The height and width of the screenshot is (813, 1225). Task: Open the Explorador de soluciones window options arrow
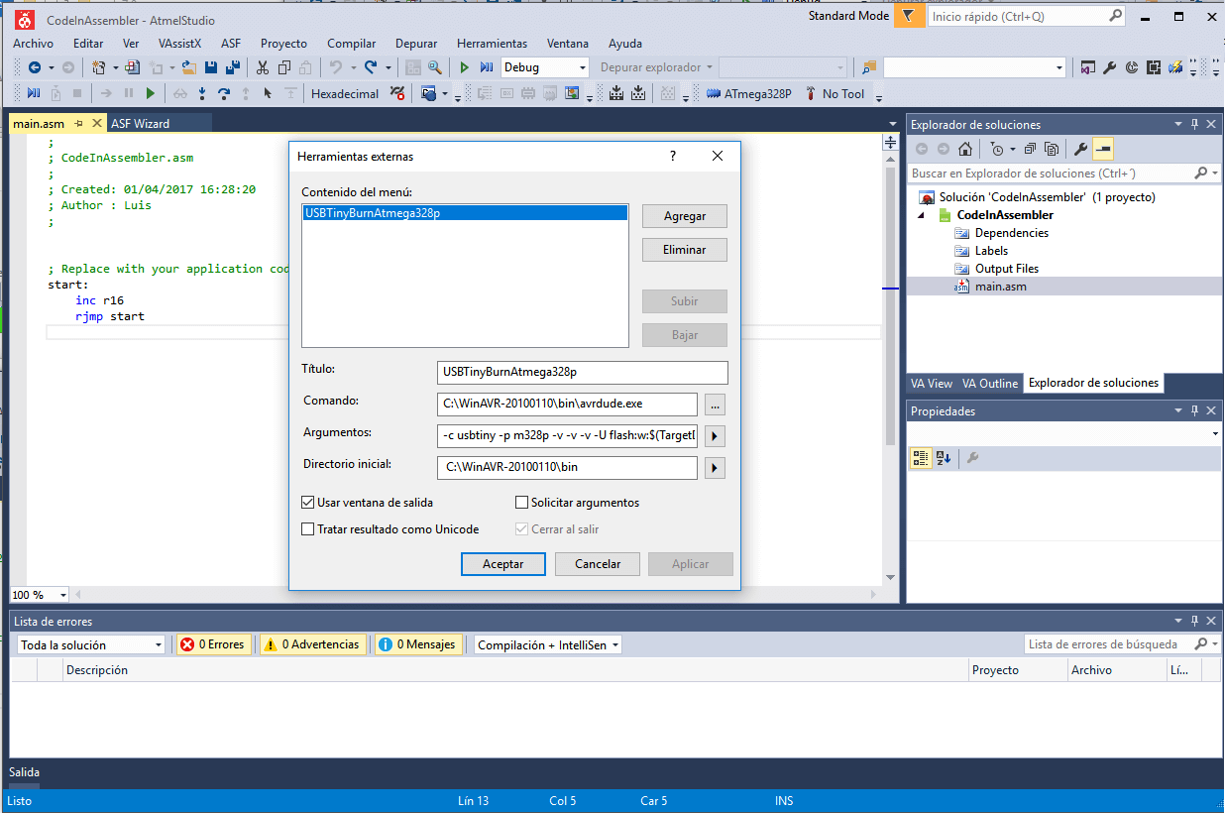[x=1178, y=124]
